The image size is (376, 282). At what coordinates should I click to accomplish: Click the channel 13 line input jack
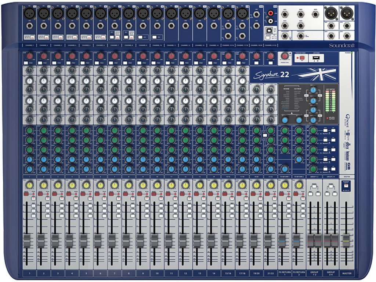(200, 26)
